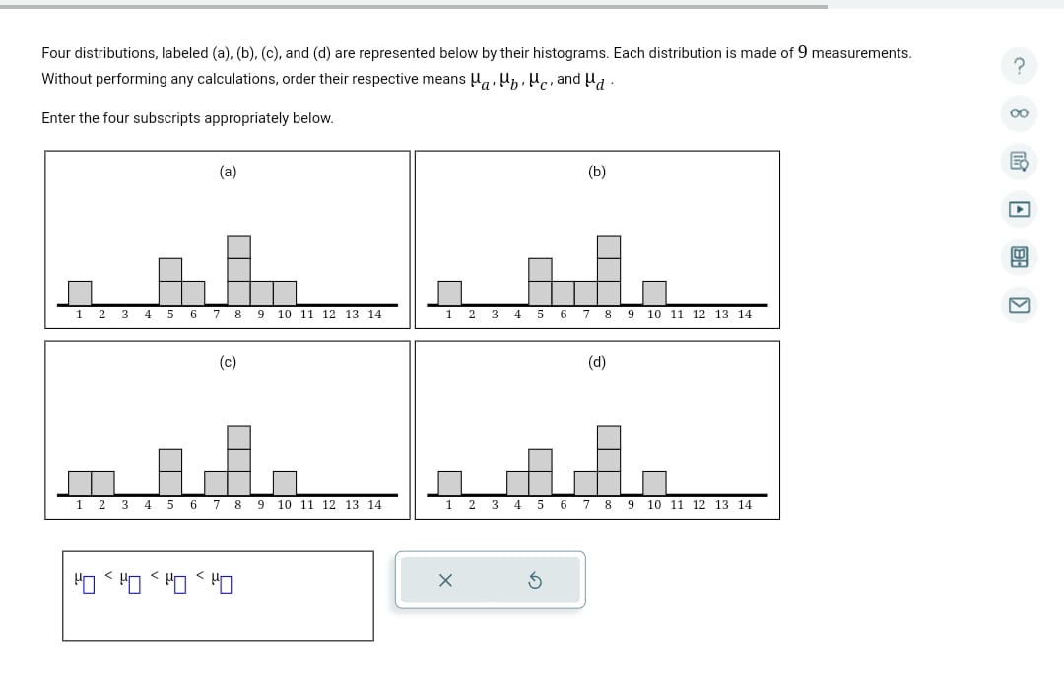This screenshot has height=700, width=1064.
Task: Open the explanation notes icon
Action: (x=1020, y=161)
